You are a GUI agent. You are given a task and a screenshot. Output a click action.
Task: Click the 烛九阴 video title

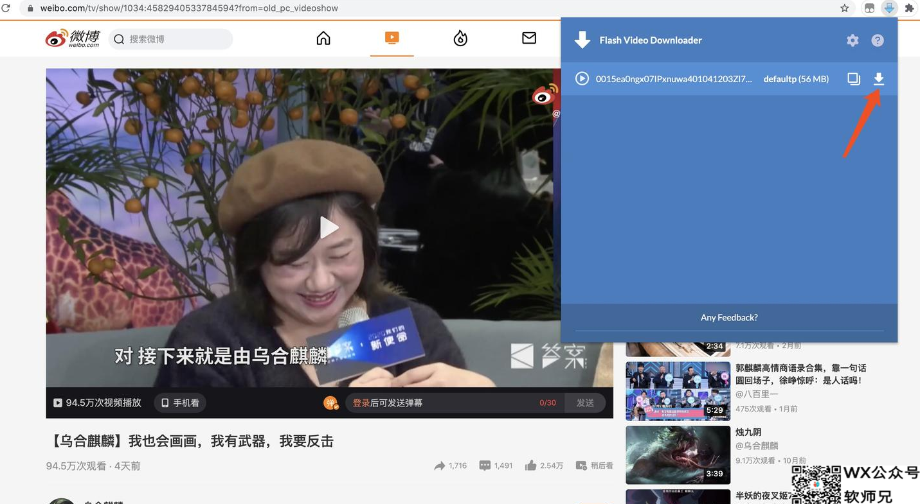click(748, 432)
